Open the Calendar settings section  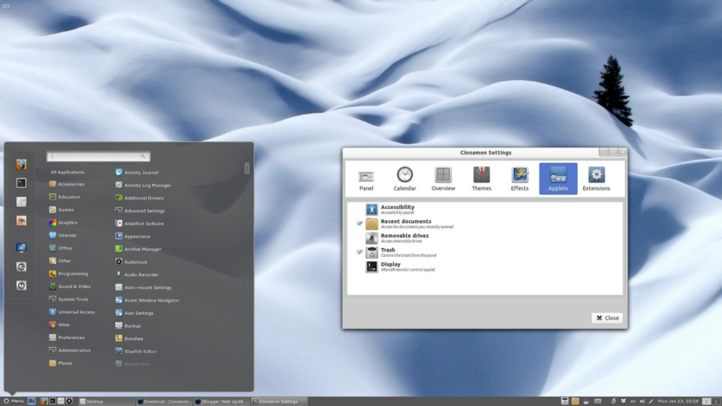click(404, 179)
